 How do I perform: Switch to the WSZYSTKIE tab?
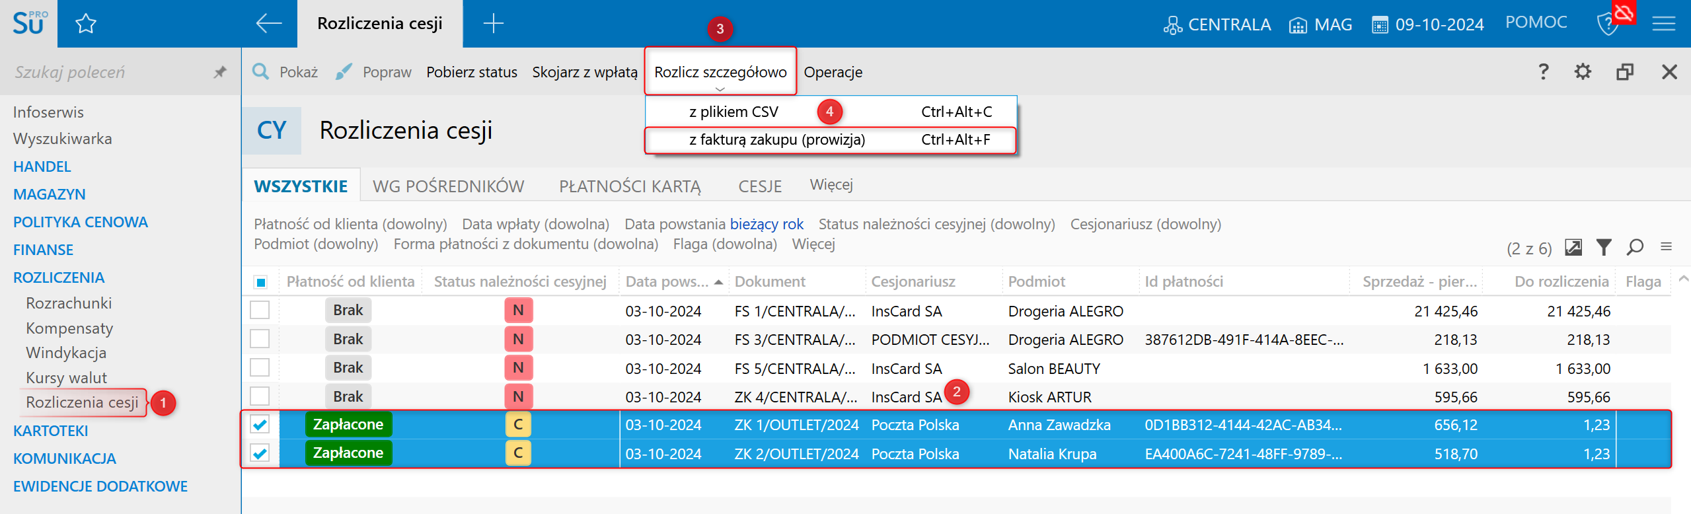coord(301,186)
